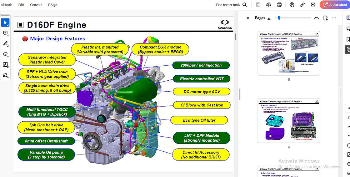Open the Edit menu
Screen dimensions: 350x177
coord(21,5)
